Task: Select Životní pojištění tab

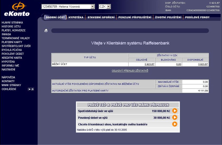Action: (168, 17)
